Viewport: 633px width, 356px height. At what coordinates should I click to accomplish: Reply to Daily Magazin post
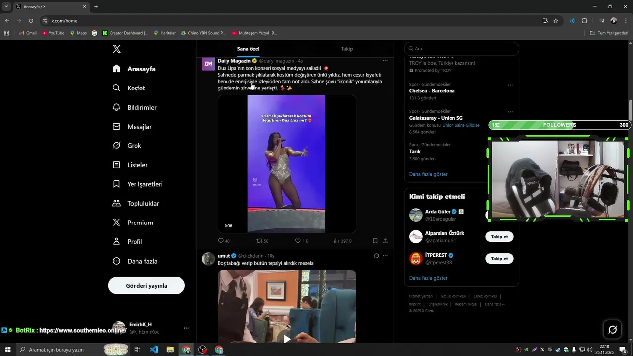224,241
